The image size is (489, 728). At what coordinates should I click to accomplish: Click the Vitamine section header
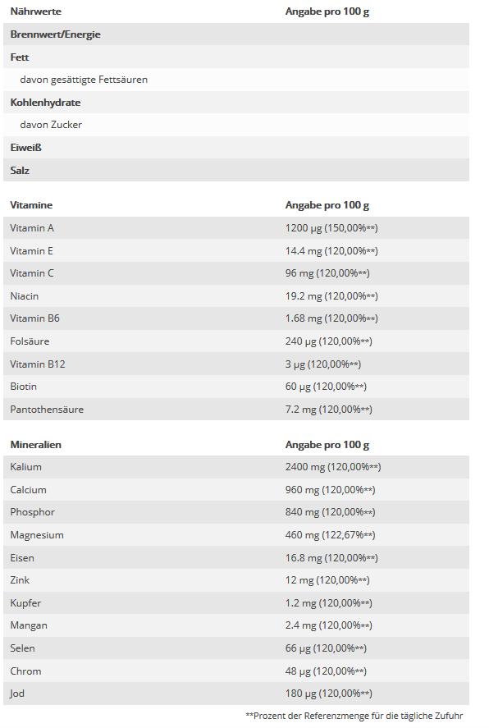tap(31, 205)
